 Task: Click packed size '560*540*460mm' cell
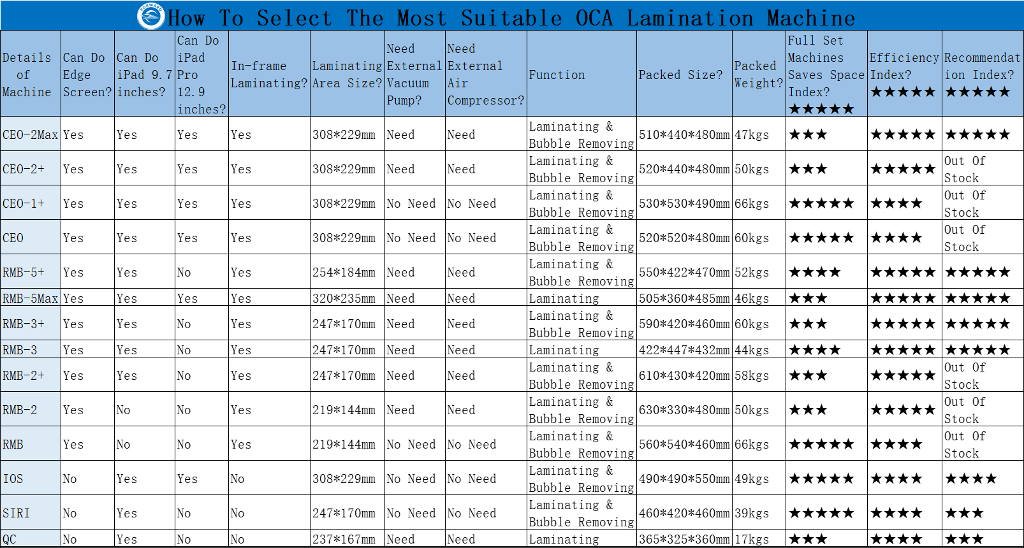[x=684, y=444]
